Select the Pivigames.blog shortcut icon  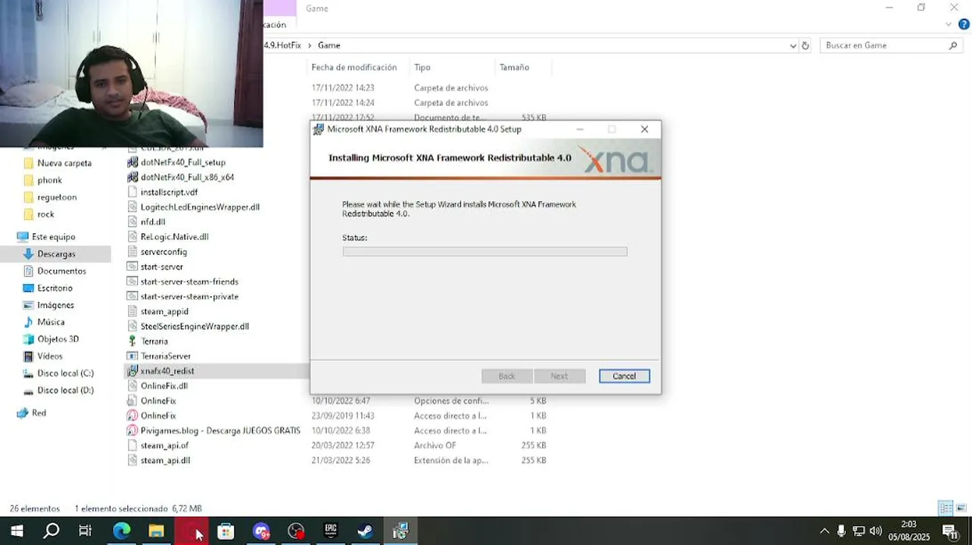coord(132,431)
